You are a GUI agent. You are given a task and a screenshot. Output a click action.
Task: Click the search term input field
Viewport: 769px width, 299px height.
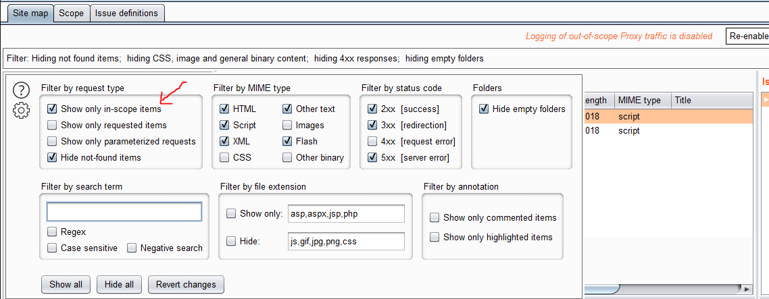pos(124,212)
